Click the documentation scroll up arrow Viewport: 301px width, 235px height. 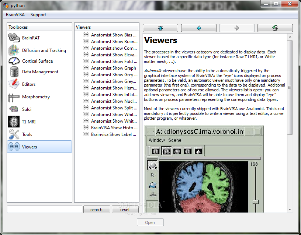pyautogui.click(x=290, y=36)
